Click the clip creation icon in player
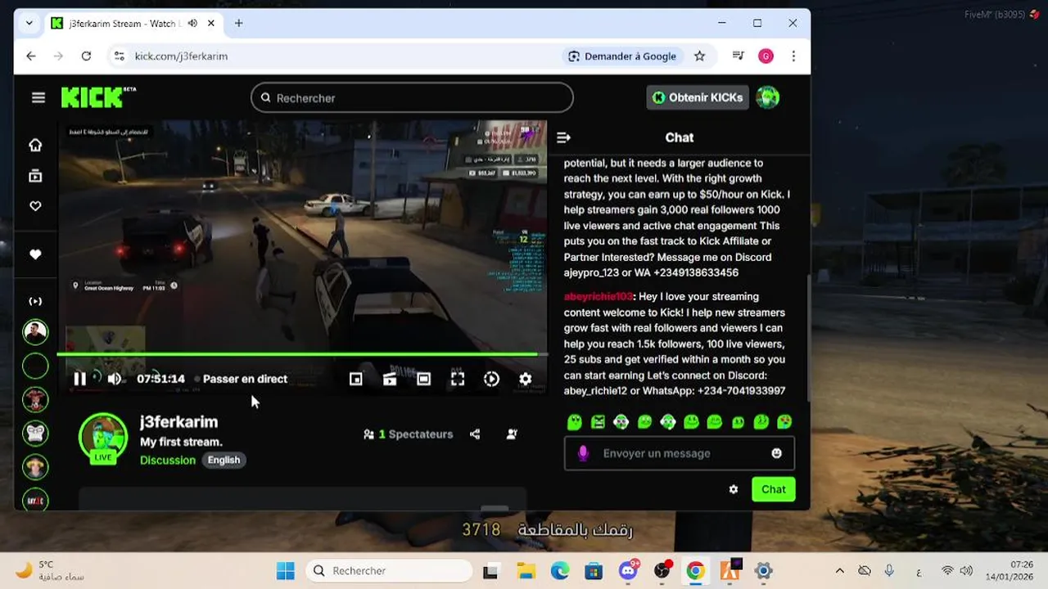The image size is (1048, 589). (x=390, y=379)
